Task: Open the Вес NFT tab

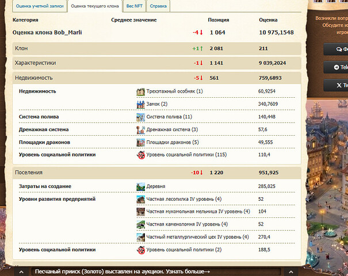Action: [134, 6]
